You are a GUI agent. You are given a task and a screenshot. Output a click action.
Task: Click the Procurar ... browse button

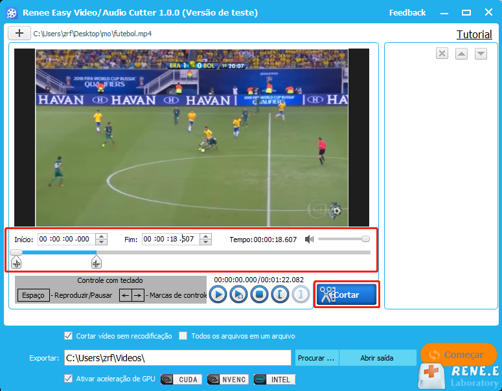(316, 358)
